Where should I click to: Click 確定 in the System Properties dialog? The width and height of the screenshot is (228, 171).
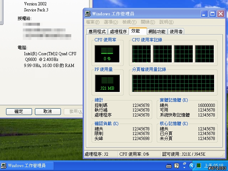(x=19, y=112)
